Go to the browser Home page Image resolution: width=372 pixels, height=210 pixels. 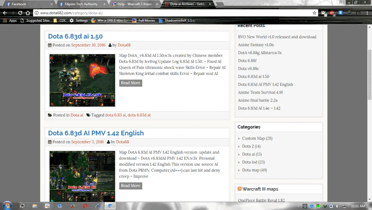click(28, 13)
